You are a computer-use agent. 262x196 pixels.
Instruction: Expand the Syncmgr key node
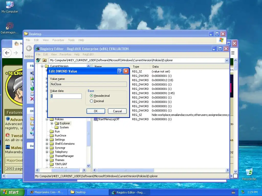point(47,148)
